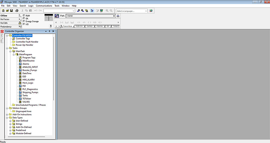Insert a new rung element
The image size is (270, 143).
pyautogui.click(x=62, y=22)
